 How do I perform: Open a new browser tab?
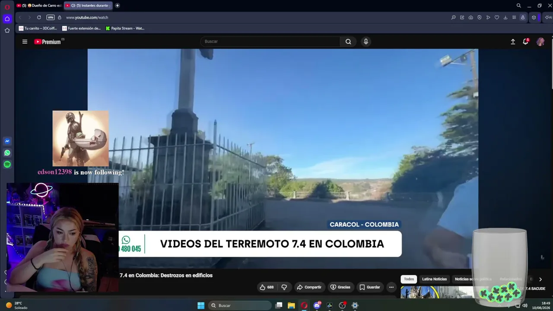[x=117, y=6]
